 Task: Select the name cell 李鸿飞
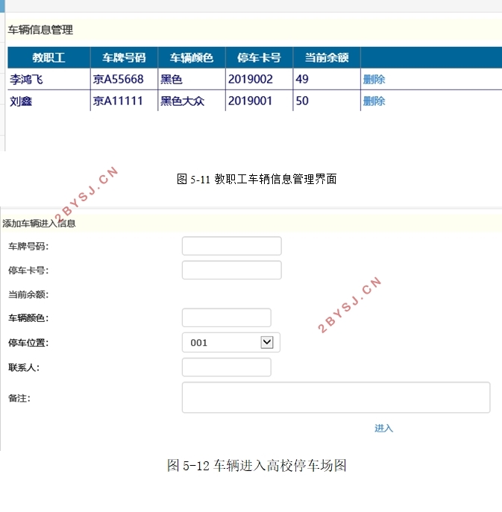(x=26, y=79)
